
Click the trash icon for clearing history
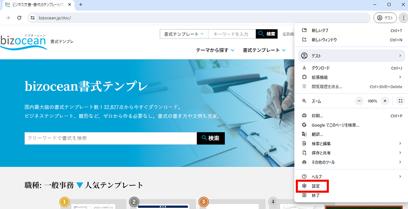(304, 86)
